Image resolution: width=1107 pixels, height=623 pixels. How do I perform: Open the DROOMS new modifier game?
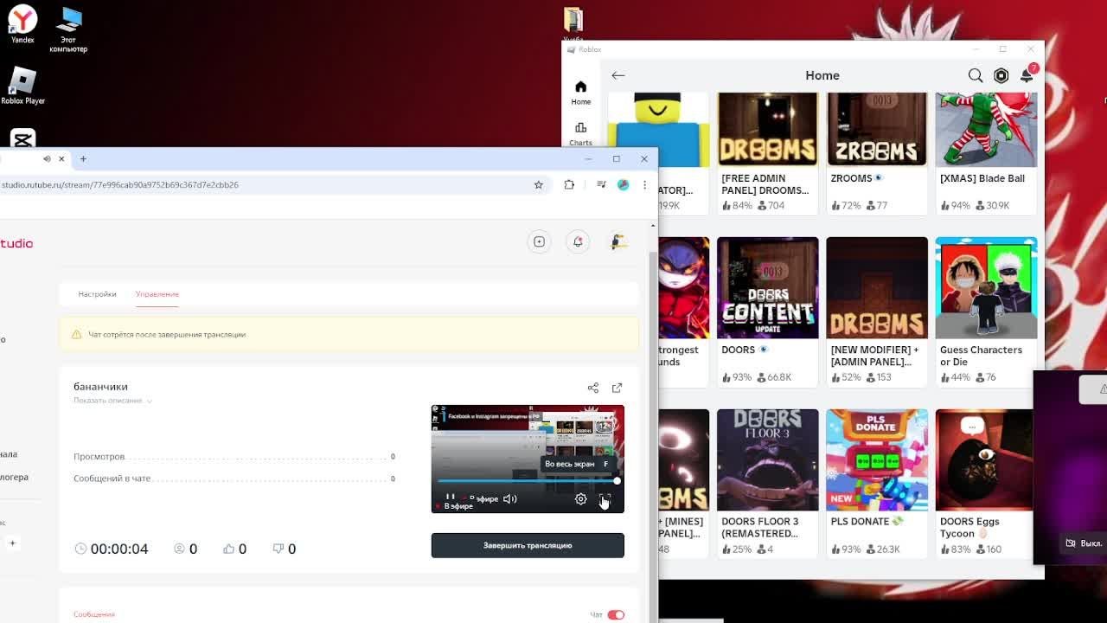click(876, 287)
